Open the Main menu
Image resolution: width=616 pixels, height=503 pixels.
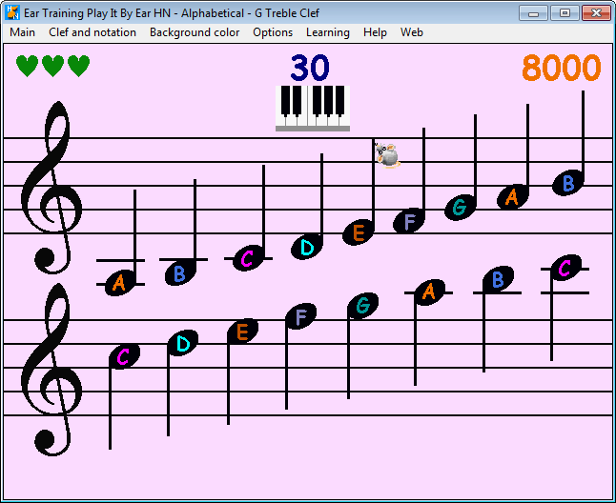pos(23,32)
